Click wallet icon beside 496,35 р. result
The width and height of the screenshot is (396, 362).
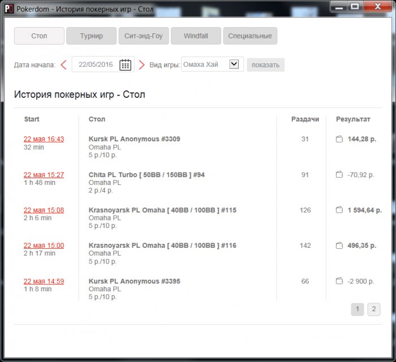coord(339,245)
